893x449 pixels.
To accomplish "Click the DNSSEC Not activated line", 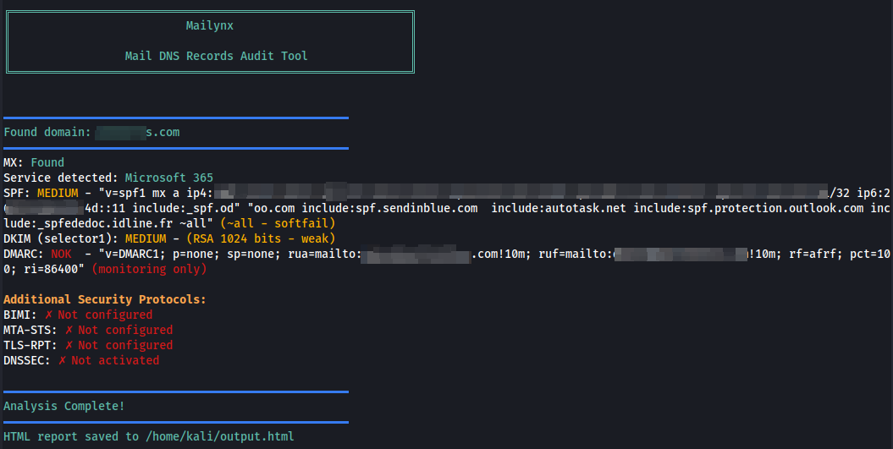I will [81, 360].
